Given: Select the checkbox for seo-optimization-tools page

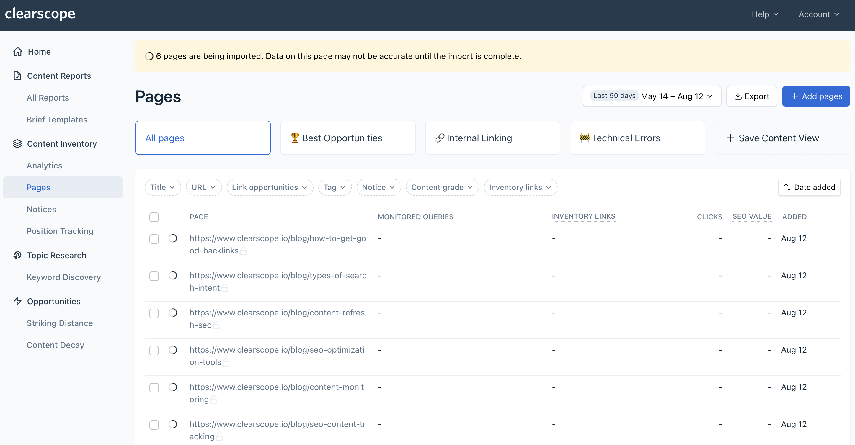Looking at the screenshot, I should [x=154, y=351].
